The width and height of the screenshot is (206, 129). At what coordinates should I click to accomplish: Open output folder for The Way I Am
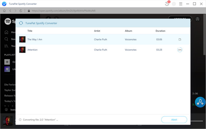(x=180, y=39)
